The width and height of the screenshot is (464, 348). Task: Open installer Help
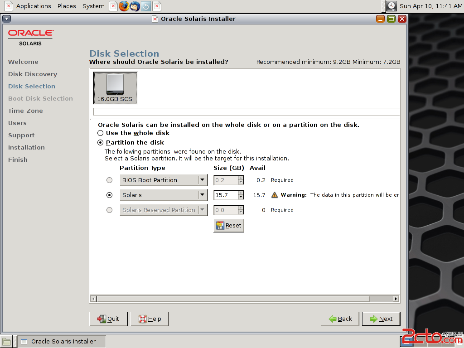point(150,319)
